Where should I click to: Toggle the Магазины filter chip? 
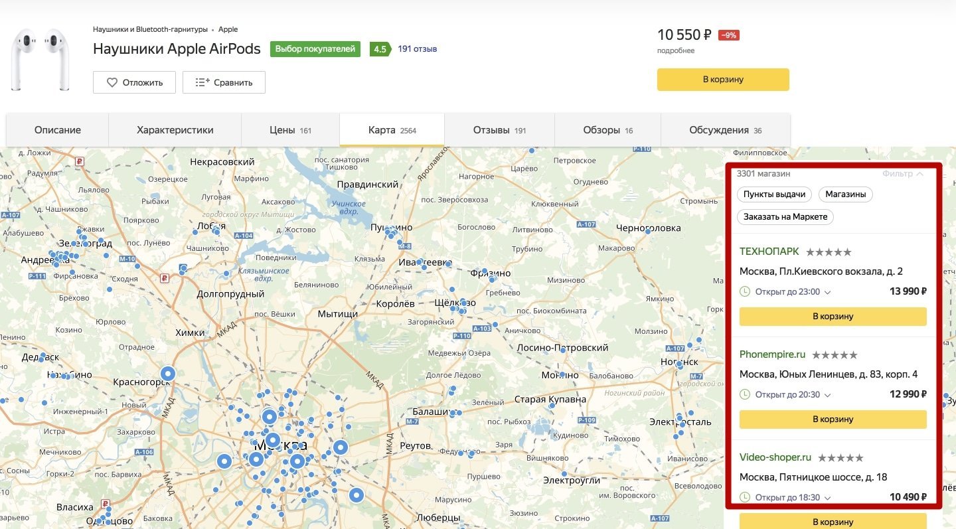click(846, 194)
